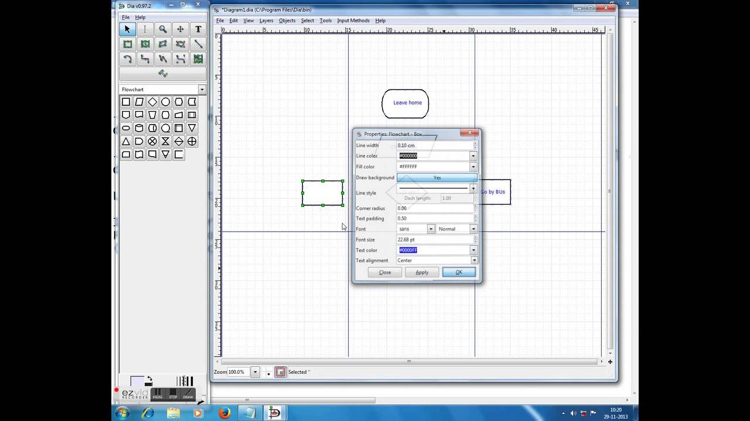Viewport: 750px width, 421px height.
Task: Open the font style Normal dropdown
Action: coord(473,229)
